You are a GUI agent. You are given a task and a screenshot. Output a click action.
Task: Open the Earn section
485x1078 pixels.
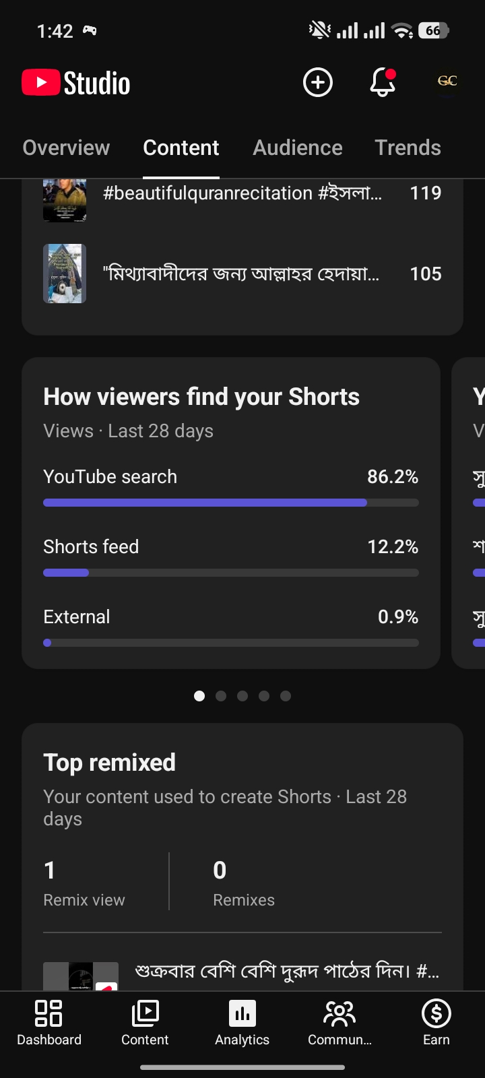[437, 1023]
